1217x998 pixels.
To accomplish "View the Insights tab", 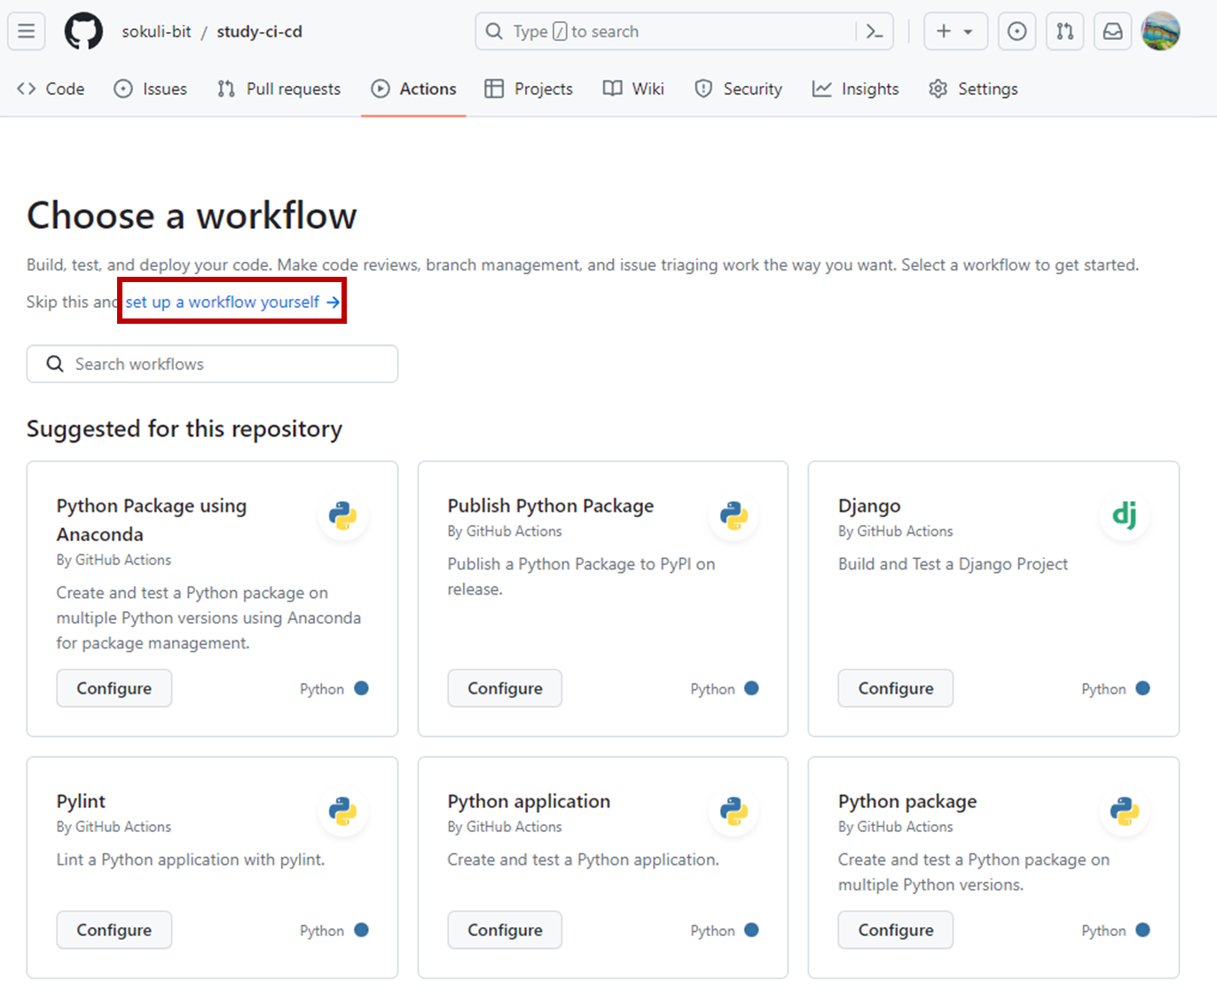I will pos(855,89).
